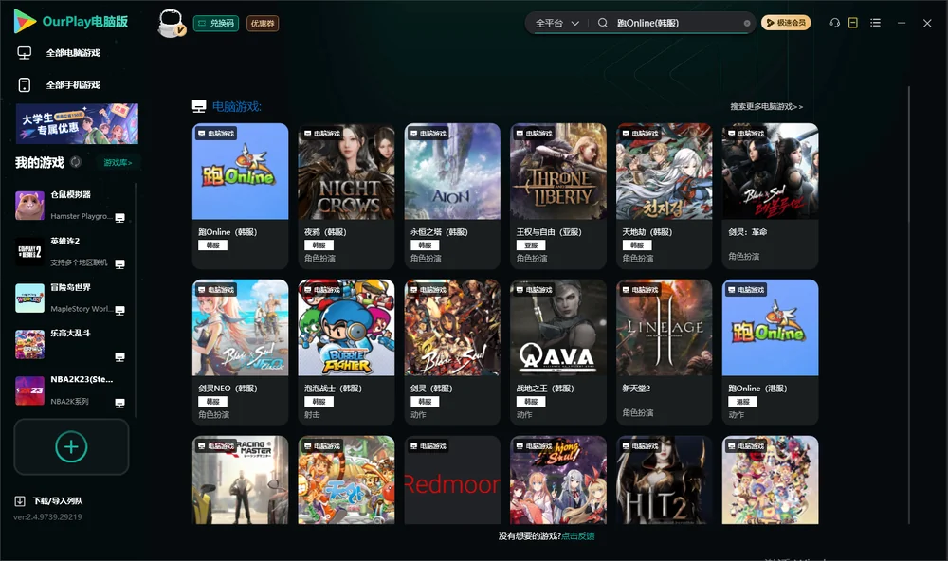Open the 游戏库> link
Image resolution: width=948 pixels, height=561 pixels.
coord(118,163)
